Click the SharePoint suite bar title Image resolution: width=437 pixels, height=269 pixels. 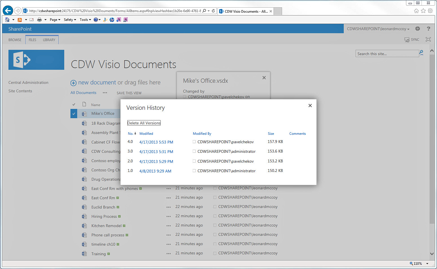click(x=20, y=29)
